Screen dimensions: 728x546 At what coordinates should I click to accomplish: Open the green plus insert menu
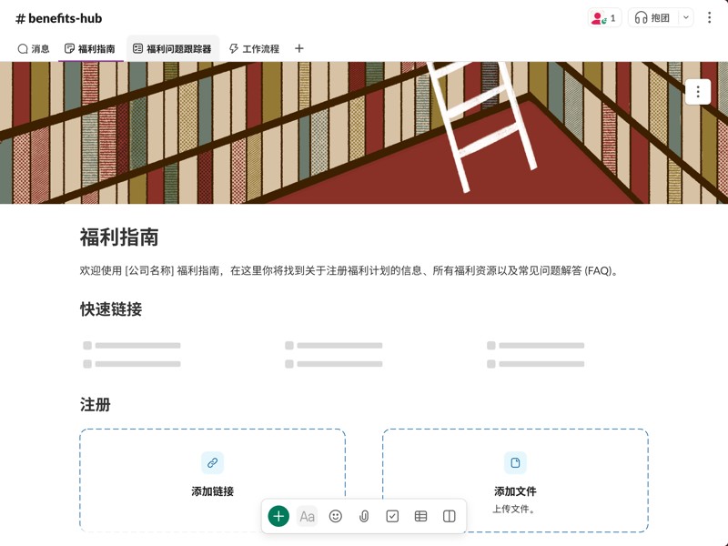point(278,515)
